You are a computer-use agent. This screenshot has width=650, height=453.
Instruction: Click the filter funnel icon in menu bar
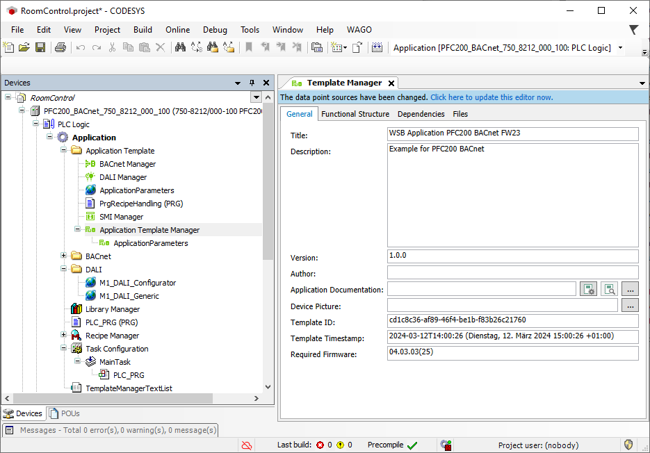tap(633, 29)
